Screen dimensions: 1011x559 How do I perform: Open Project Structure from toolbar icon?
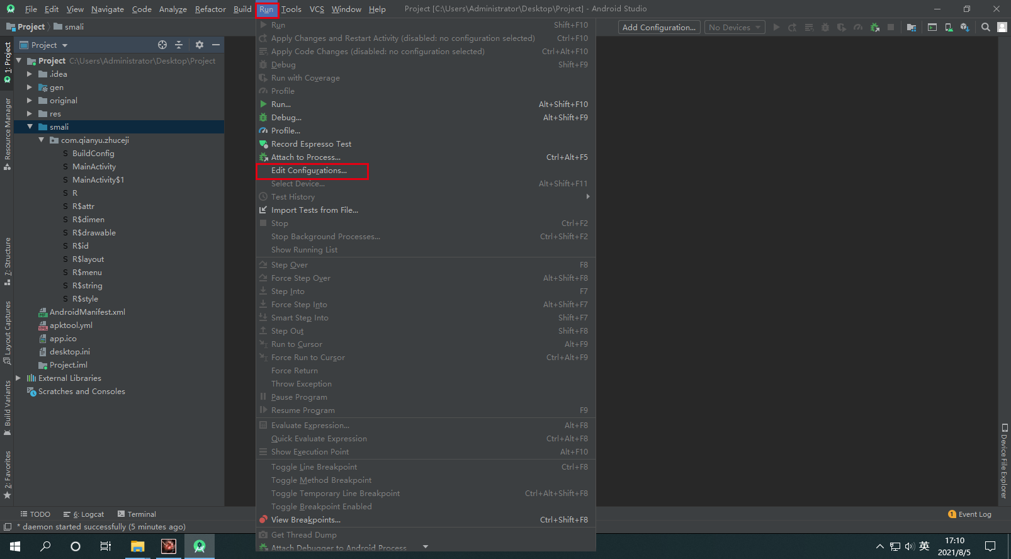click(912, 27)
